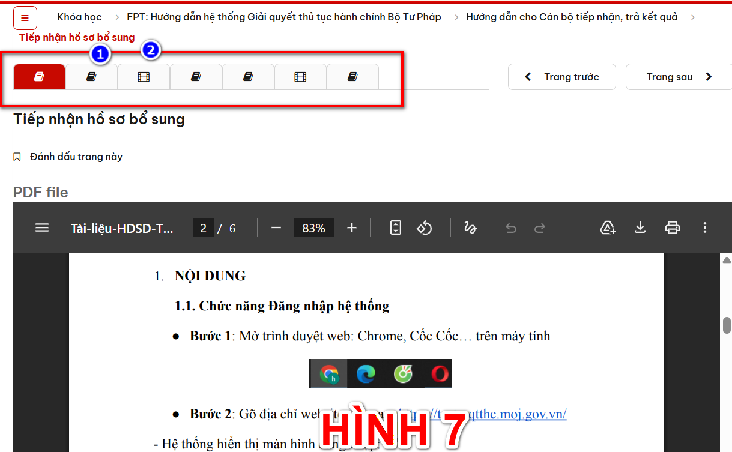Go to next page 'Trang sau'

(679, 77)
